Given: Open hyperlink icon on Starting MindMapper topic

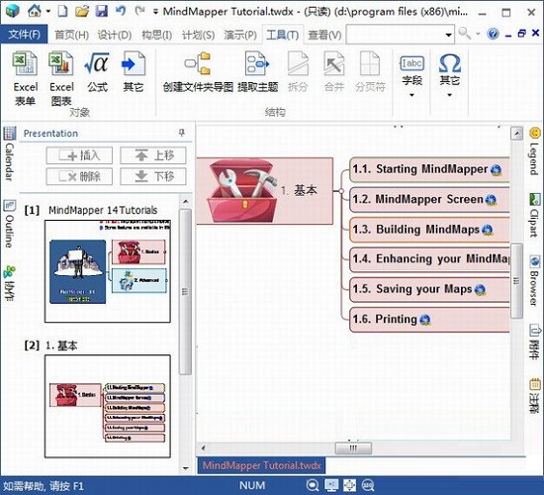Looking at the screenshot, I should point(497,170).
